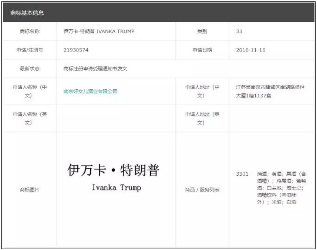Click the 申请人地址（英文）label
Viewport: 317px width, 250px height.
(202, 118)
